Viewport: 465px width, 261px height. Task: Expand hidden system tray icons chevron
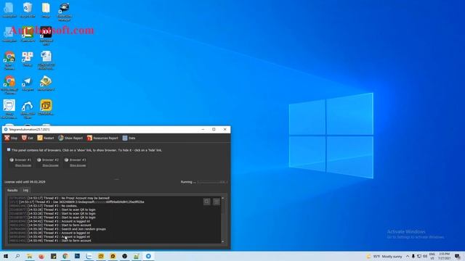pyautogui.click(x=408, y=257)
